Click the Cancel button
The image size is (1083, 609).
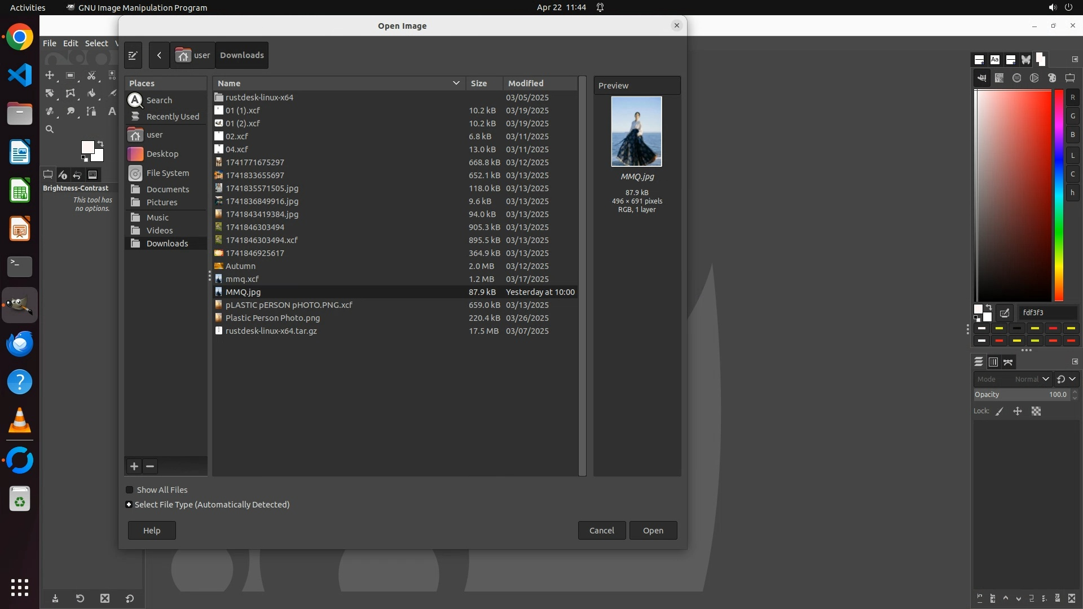tap(601, 531)
